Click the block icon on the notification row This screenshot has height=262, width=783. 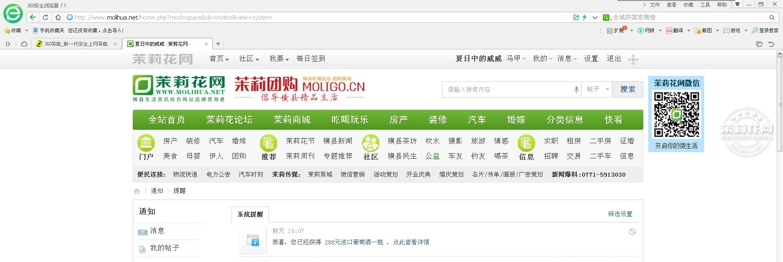[x=632, y=231]
